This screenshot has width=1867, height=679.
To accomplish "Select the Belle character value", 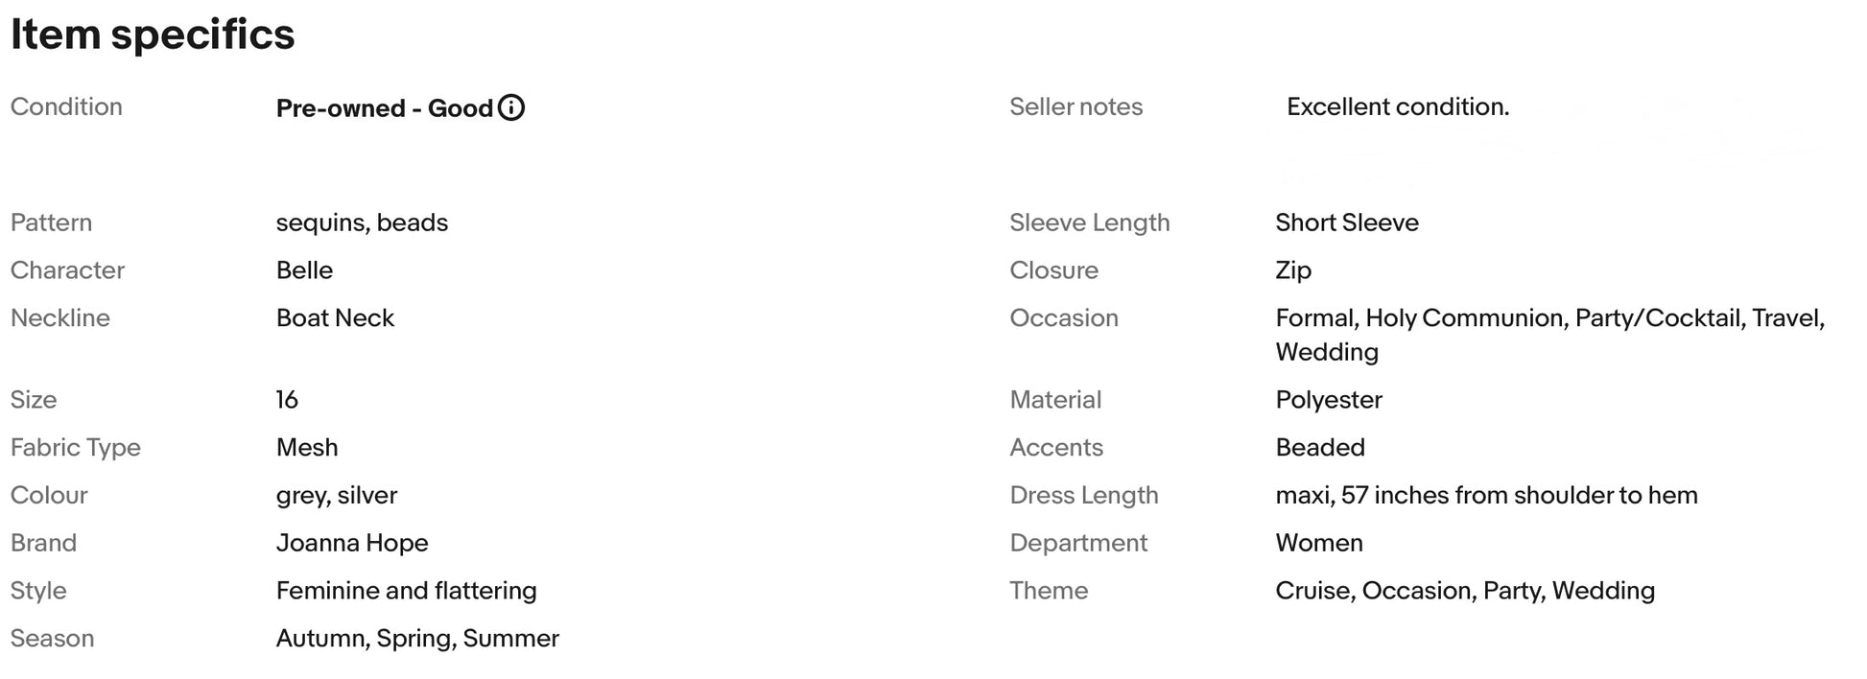I will [x=304, y=270].
